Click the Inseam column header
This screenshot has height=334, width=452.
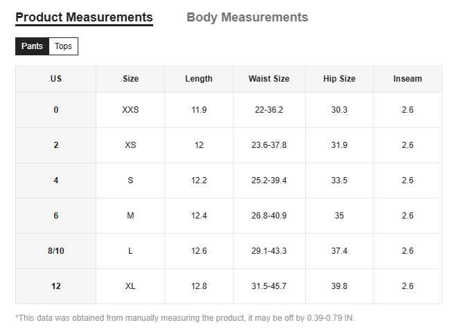click(408, 79)
